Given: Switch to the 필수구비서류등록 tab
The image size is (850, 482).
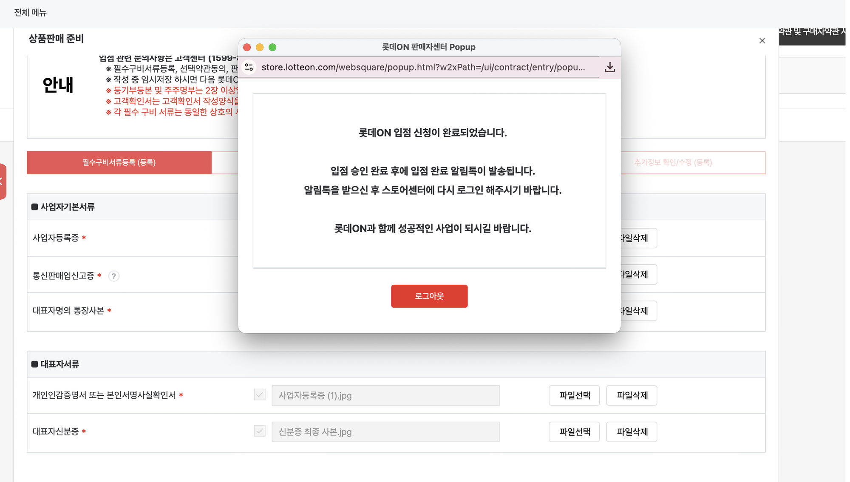Looking at the screenshot, I should pos(119,163).
